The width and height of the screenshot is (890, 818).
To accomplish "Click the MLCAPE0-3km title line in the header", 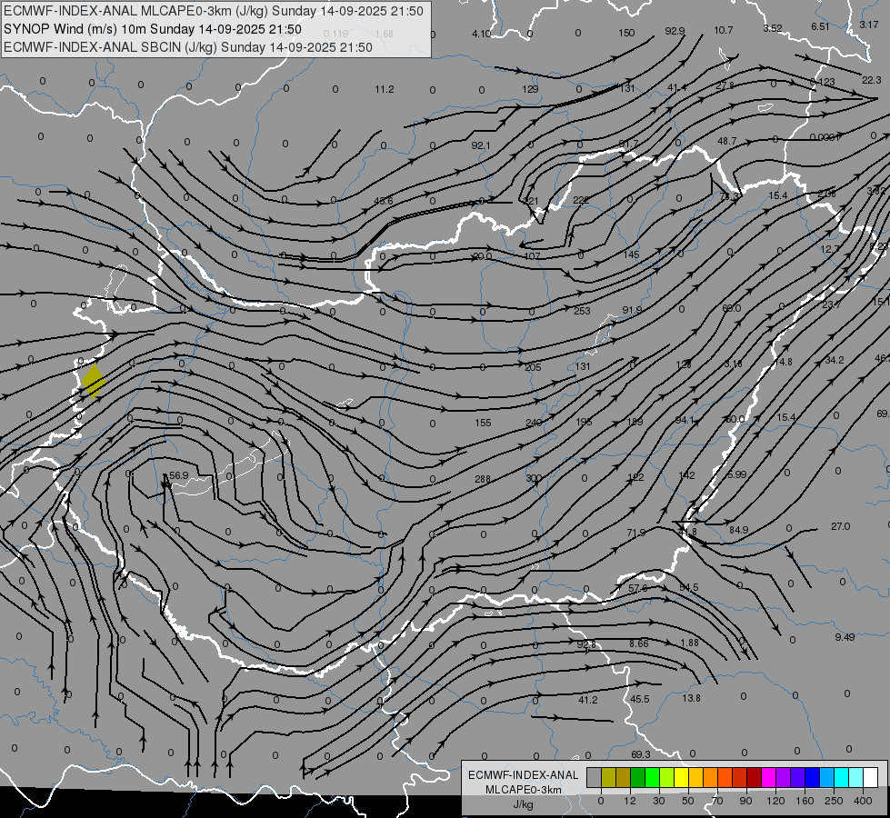I will tap(214, 11).
